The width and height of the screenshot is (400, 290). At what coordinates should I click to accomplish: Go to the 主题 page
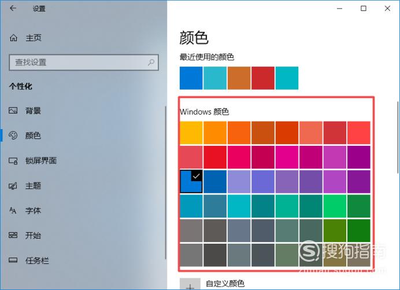coord(33,186)
